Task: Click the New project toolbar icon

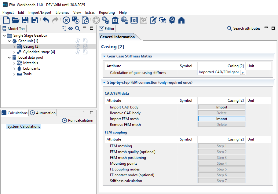Action: coord(6,20)
